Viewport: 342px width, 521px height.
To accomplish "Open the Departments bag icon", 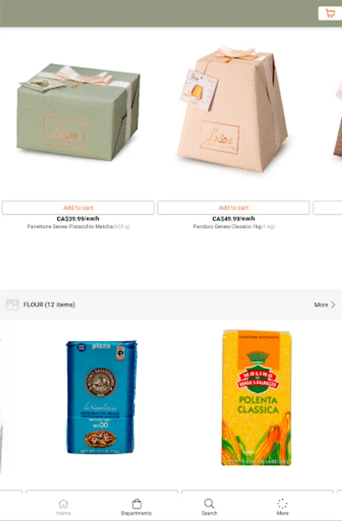I will (x=137, y=504).
